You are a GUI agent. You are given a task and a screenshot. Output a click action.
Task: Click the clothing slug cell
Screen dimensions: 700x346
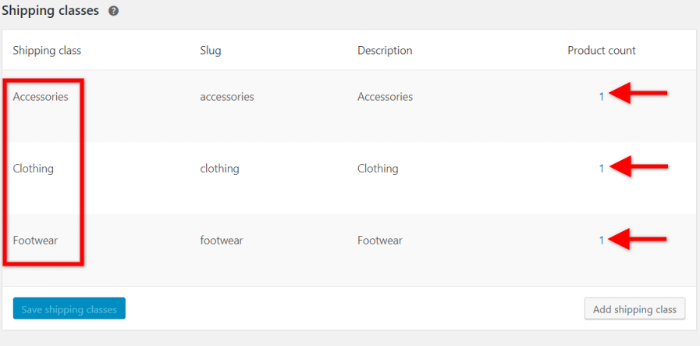(x=219, y=169)
